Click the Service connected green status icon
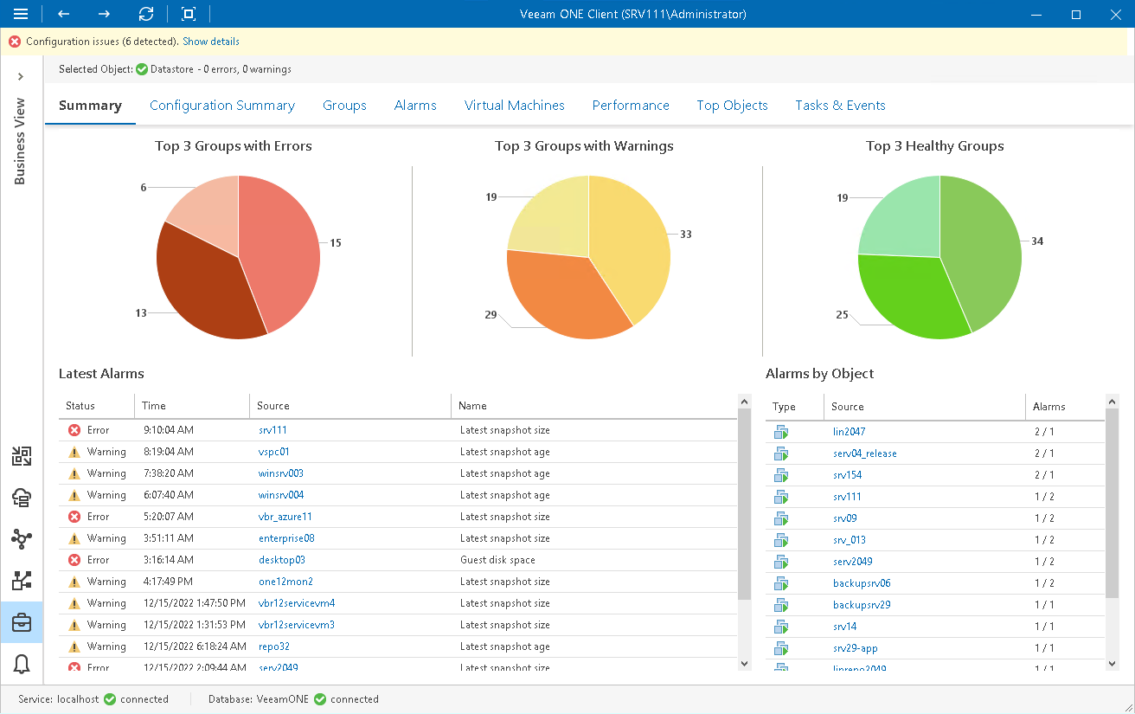 [110, 699]
